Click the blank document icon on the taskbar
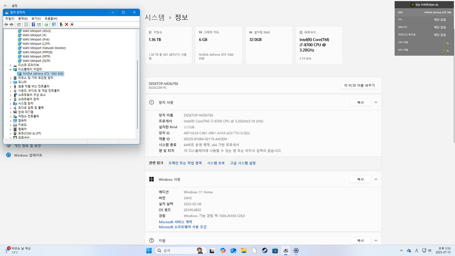This screenshot has width=455, height=256. pyautogui.click(x=254, y=251)
